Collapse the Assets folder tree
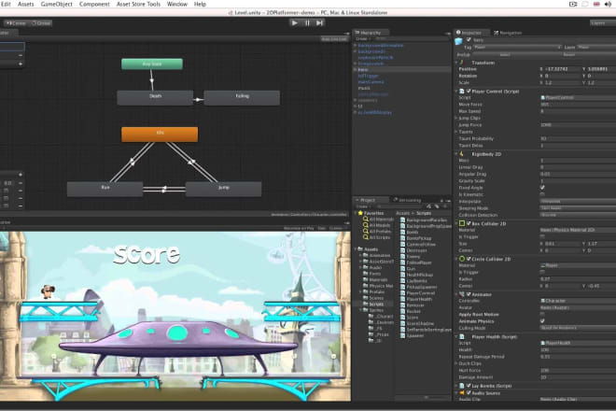This screenshot has height=411, width=616. point(357,249)
